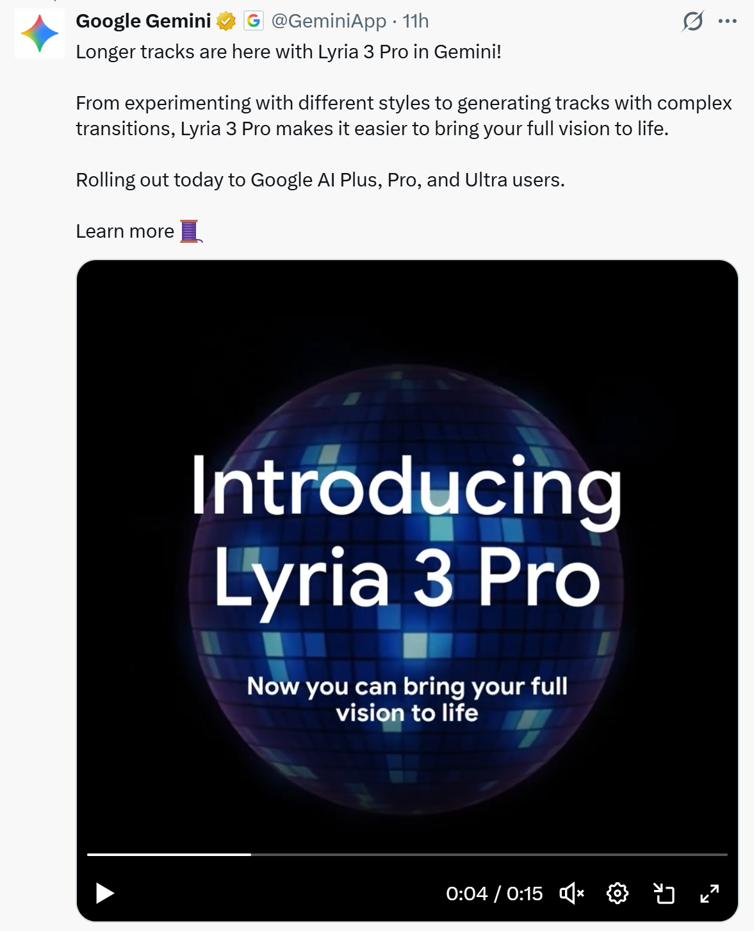754x931 pixels.
Task: Click the Google Gemini display name
Action: pyautogui.click(x=143, y=21)
